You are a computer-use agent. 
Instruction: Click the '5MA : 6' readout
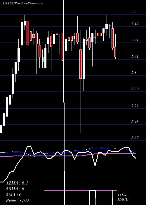coord(14,195)
